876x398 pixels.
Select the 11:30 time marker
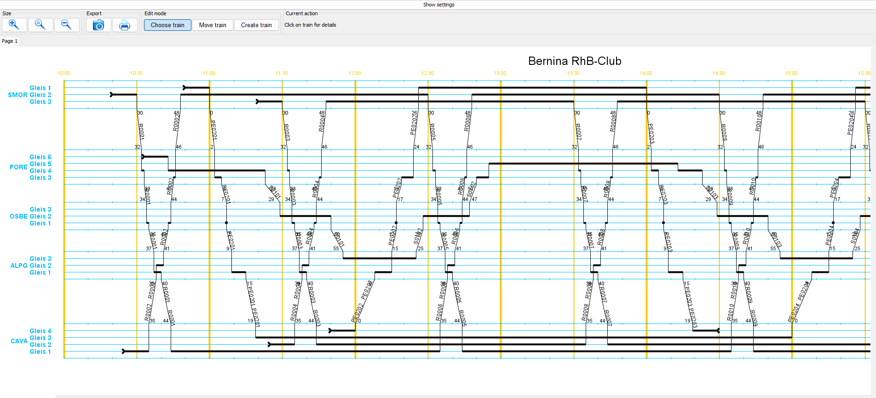[x=282, y=73]
